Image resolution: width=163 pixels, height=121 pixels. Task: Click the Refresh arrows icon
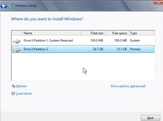click(x=13, y=86)
